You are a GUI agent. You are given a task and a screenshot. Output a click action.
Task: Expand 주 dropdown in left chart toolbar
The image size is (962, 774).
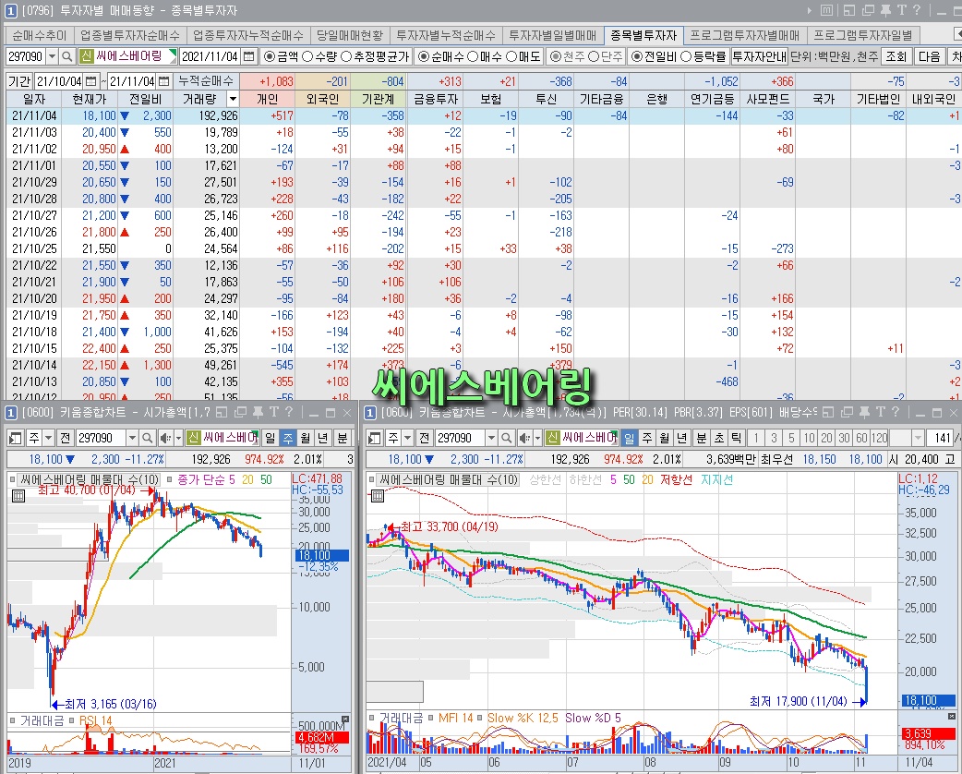point(48,438)
